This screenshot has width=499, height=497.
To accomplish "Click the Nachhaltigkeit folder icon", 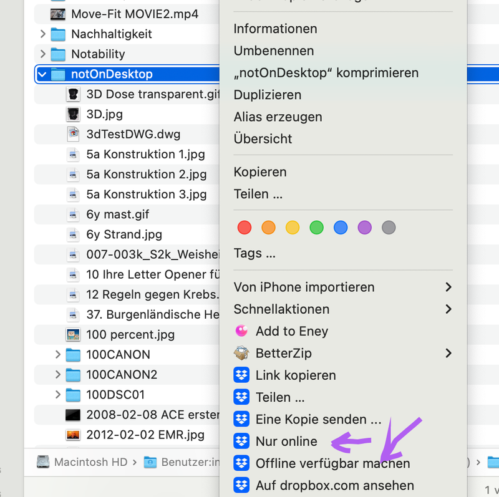I will click(x=58, y=34).
